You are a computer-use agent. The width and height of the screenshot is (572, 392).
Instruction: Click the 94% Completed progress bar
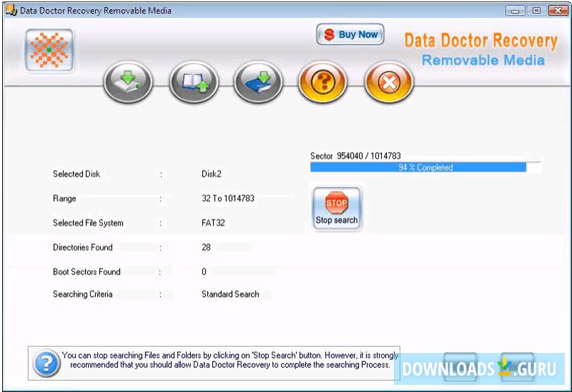click(x=425, y=167)
